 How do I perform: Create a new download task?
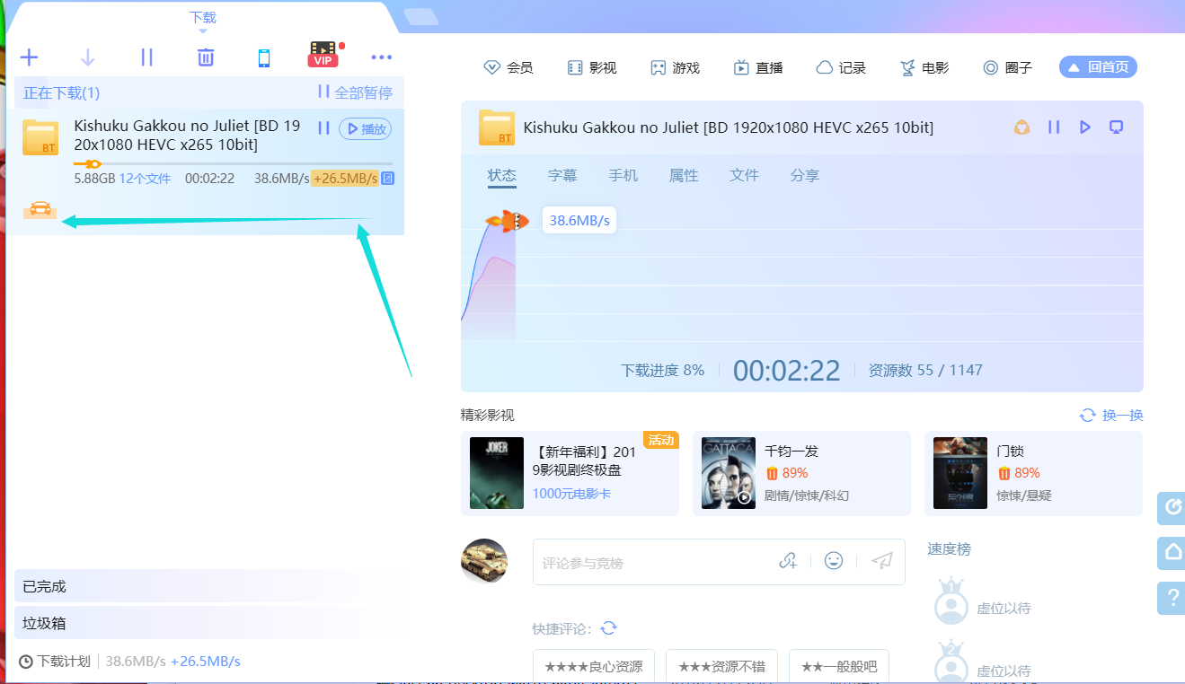tap(29, 57)
